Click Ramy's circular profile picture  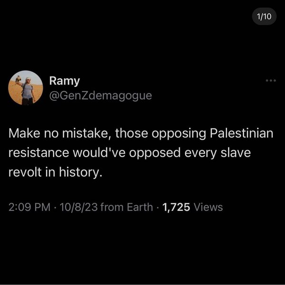tap(26, 88)
